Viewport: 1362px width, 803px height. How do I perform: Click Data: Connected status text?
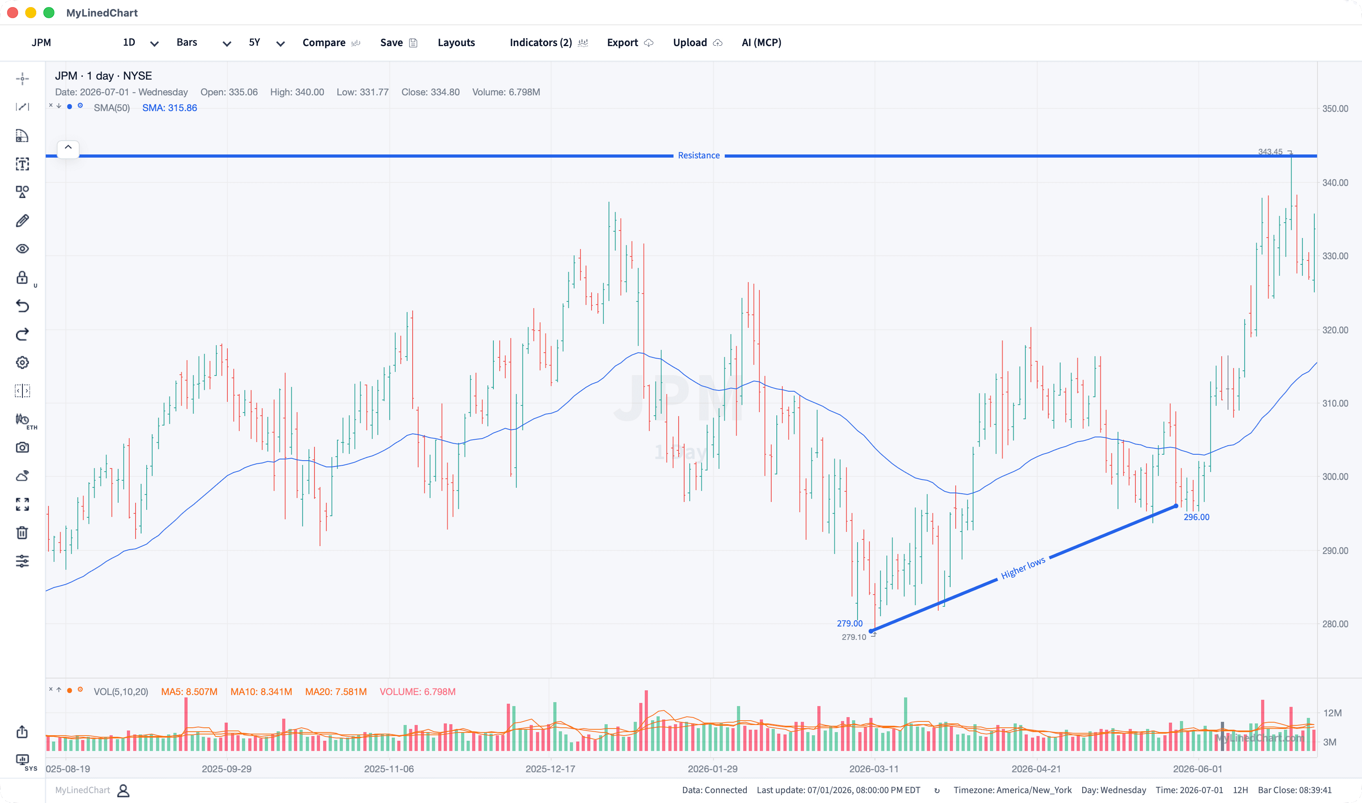pos(714,790)
